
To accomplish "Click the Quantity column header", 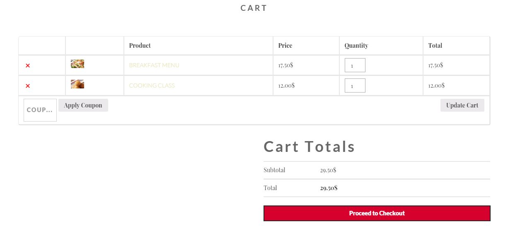I will (356, 46).
